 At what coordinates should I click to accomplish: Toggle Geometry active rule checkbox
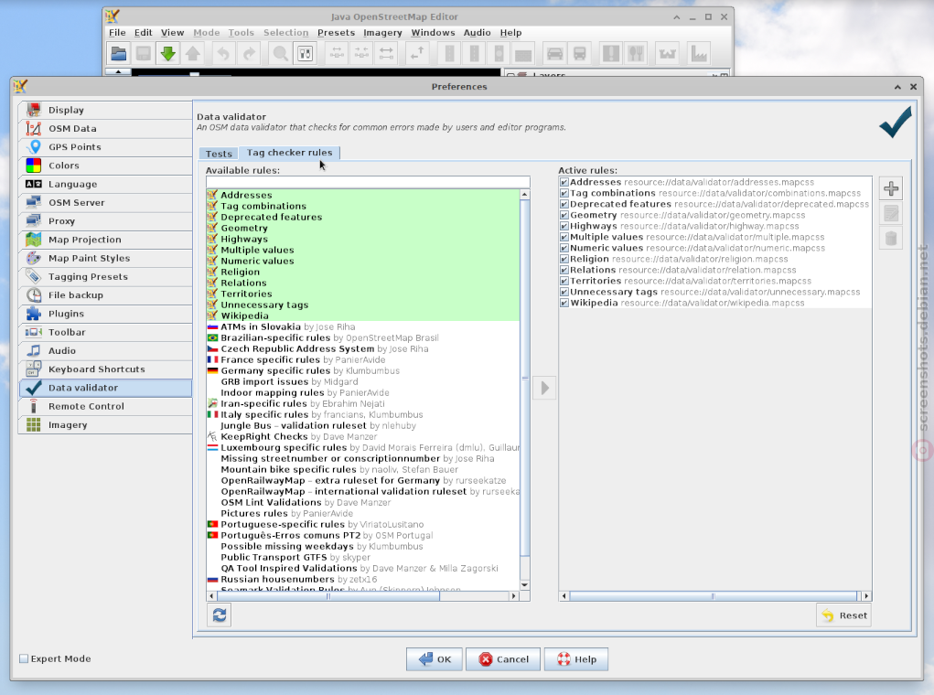(x=564, y=215)
